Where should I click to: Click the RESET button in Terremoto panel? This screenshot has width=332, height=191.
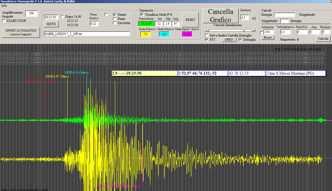tap(190, 20)
